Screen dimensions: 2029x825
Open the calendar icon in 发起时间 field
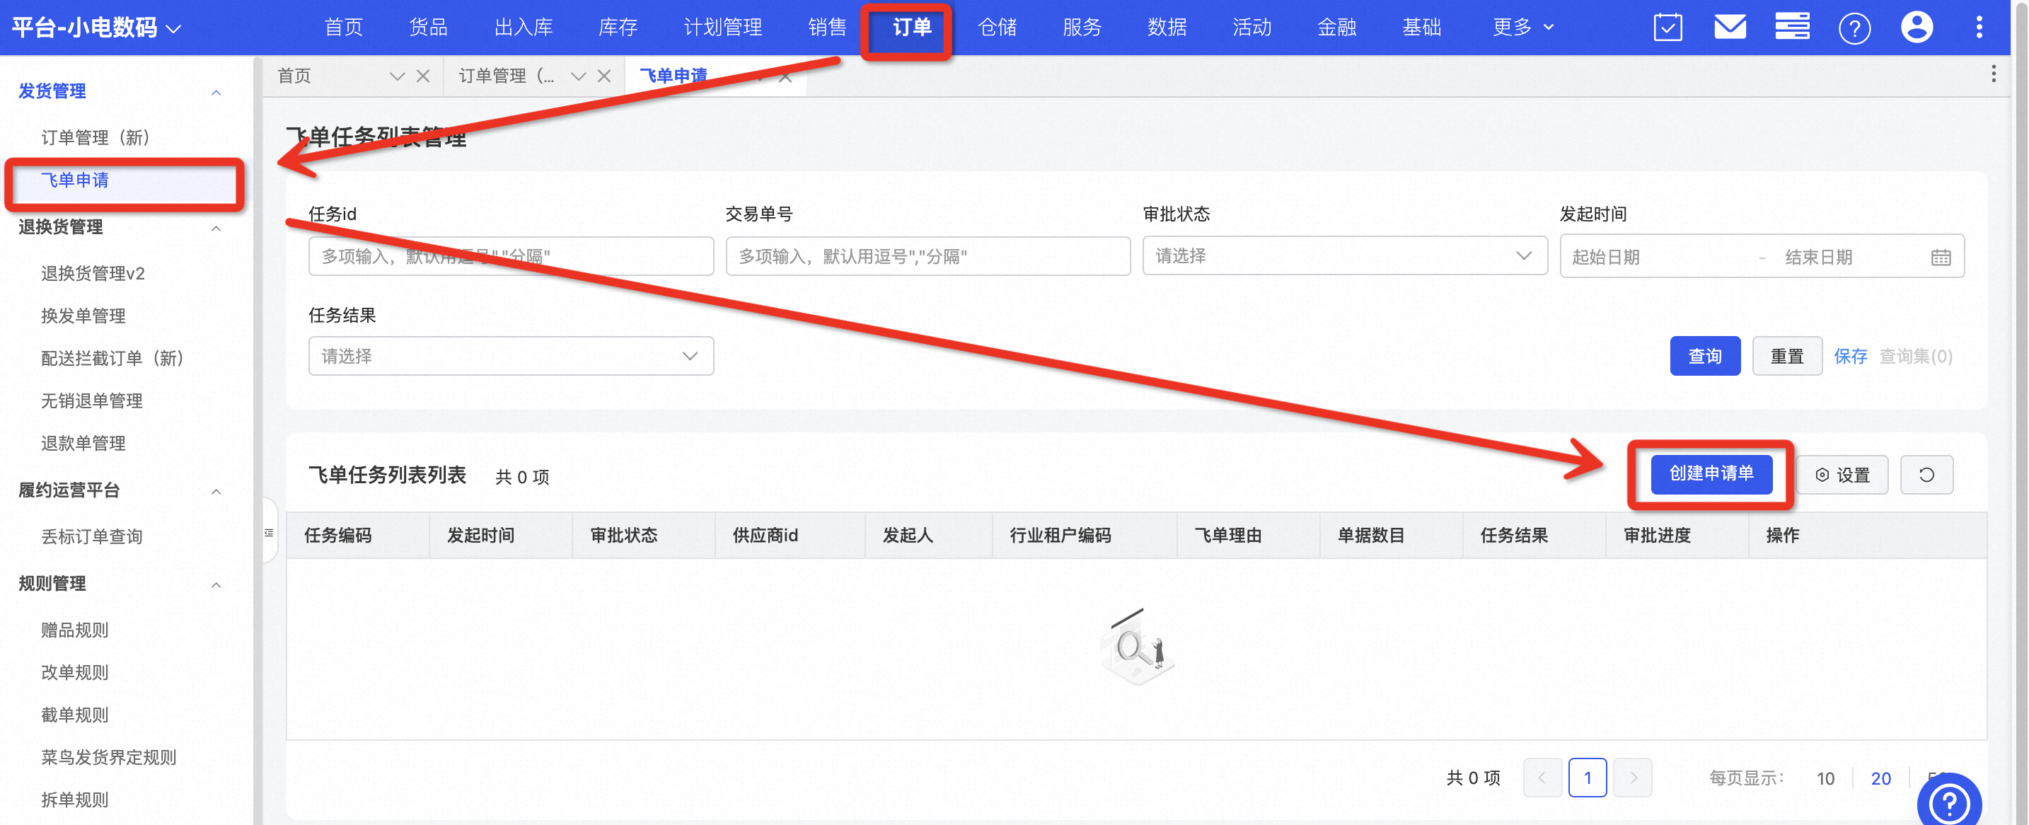[x=1940, y=258]
